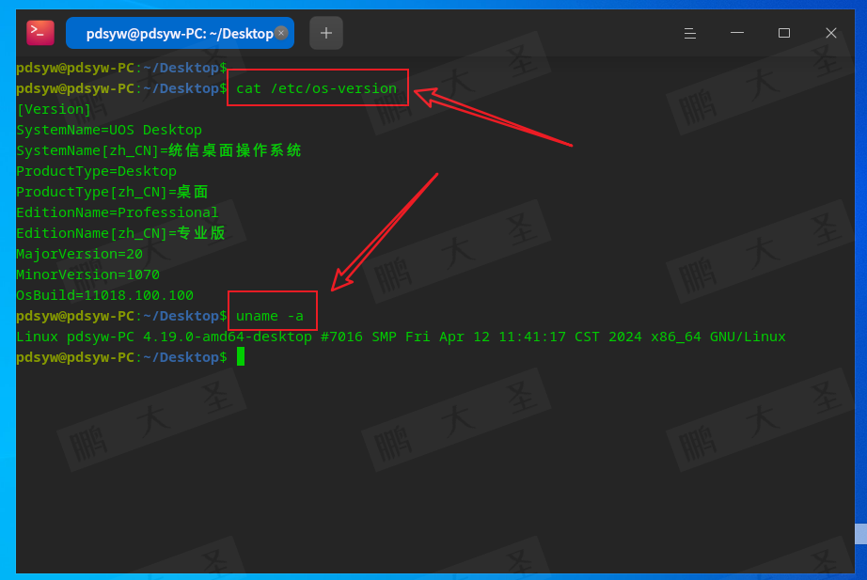This screenshot has width=867, height=580.
Task: Maximize the terminal window
Action: coord(783,33)
